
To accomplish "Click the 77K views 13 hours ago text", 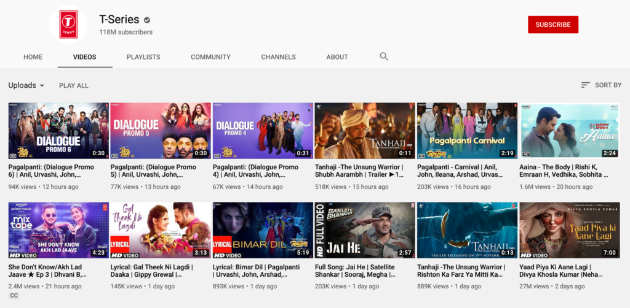I will [145, 187].
